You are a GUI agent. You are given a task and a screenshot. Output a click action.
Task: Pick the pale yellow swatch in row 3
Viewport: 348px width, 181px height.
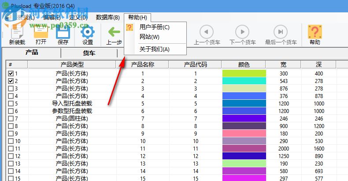tap(244, 88)
